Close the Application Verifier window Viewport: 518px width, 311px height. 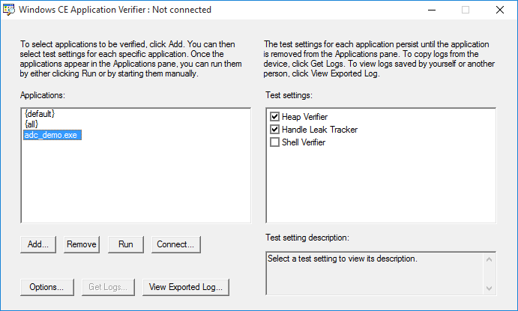tap(500, 10)
